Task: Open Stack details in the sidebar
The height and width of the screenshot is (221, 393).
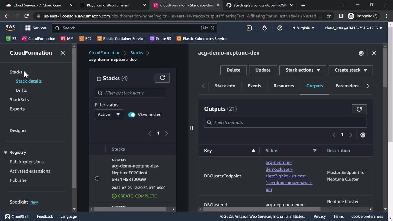Action: click(x=29, y=81)
